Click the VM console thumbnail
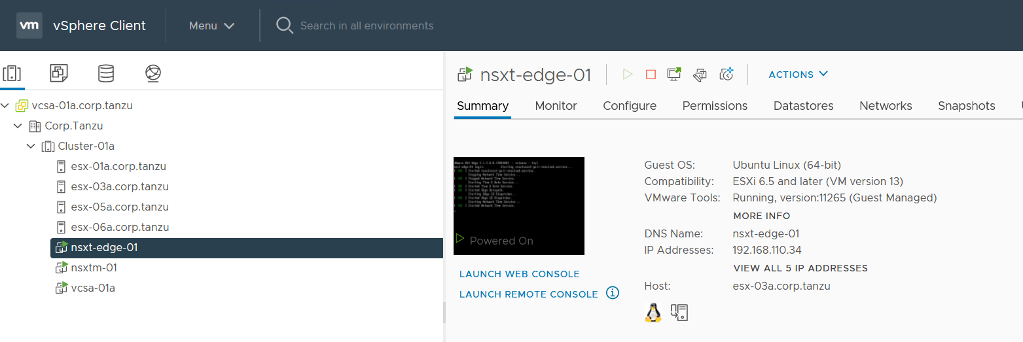This screenshot has height=342, width=1023. click(x=519, y=206)
